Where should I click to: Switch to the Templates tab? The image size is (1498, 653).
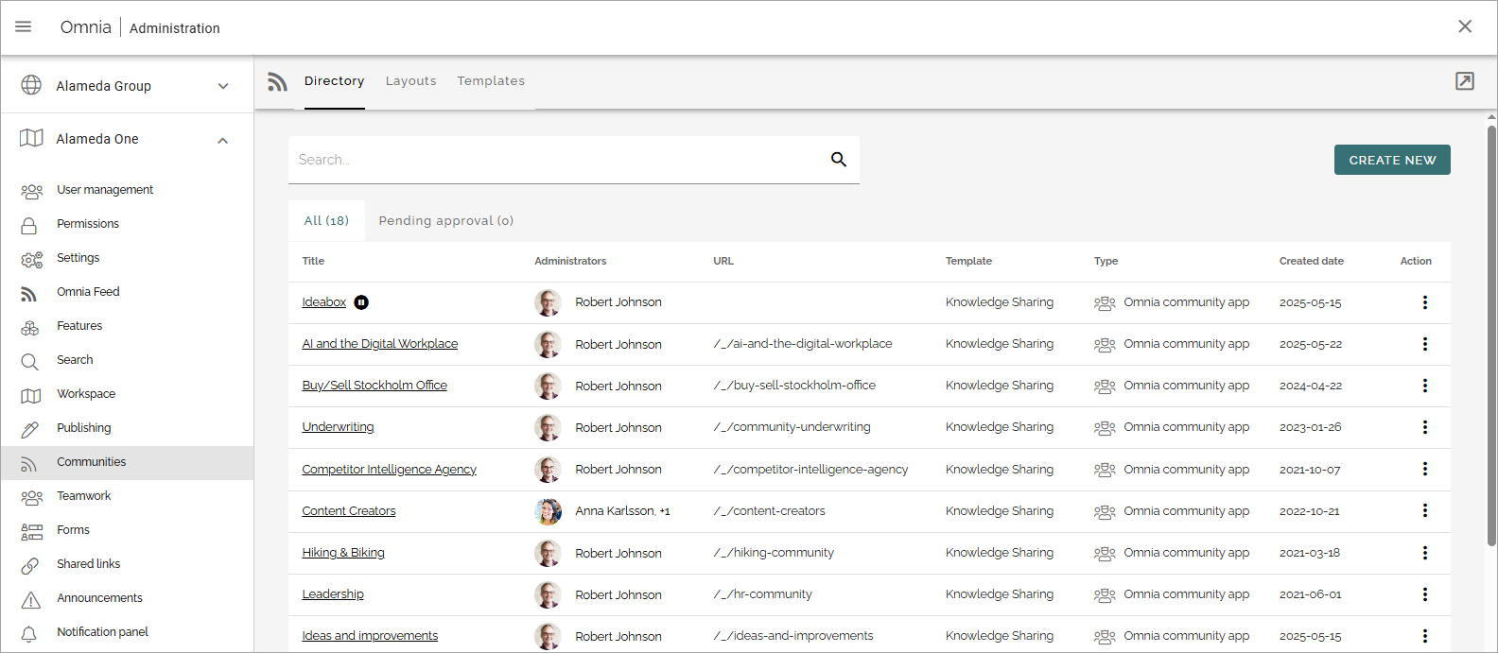pos(491,81)
